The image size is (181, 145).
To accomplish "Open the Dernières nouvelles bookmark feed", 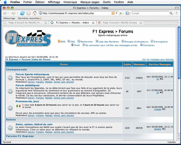I will pos(30,18).
